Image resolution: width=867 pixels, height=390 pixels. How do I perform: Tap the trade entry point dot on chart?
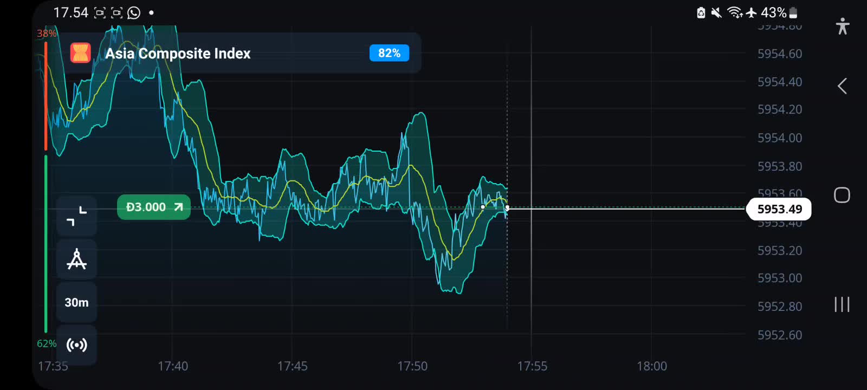483,207
